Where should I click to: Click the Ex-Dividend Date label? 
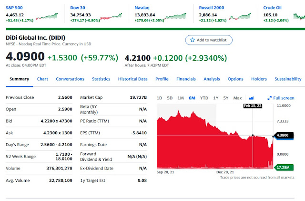pyautogui.click(x=97, y=168)
